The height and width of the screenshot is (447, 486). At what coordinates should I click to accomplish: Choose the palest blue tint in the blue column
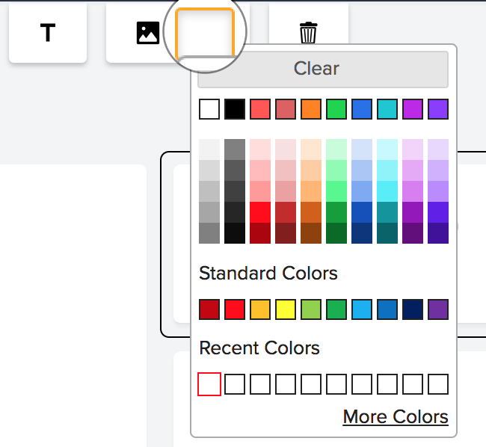pyautogui.click(x=362, y=149)
